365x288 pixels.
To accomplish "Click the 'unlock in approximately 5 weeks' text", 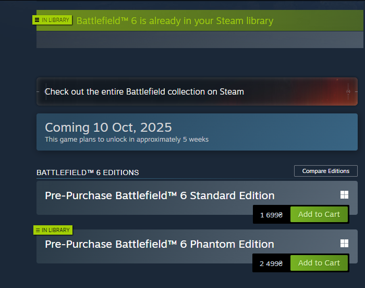I will pyautogui.click(x=127, y=140).
